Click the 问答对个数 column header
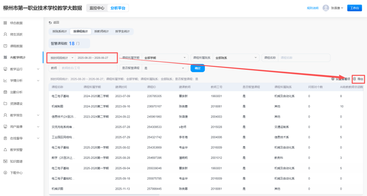 316,87
